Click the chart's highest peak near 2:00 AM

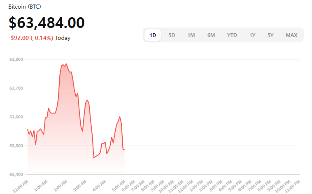tap(66, 64)
